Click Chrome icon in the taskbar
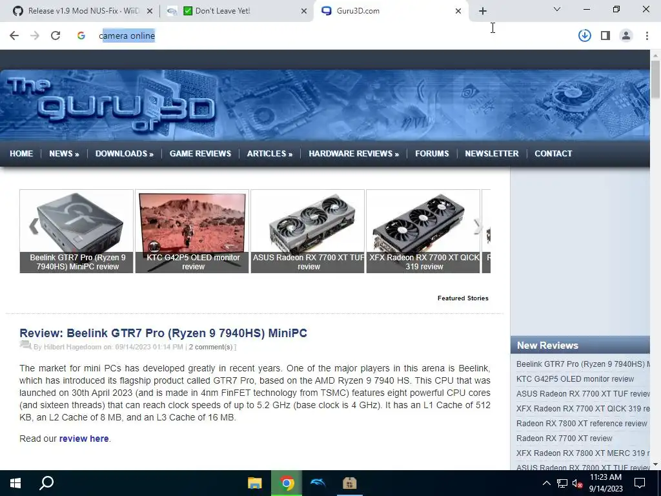The image size is (661, 496). click(287, 483)
